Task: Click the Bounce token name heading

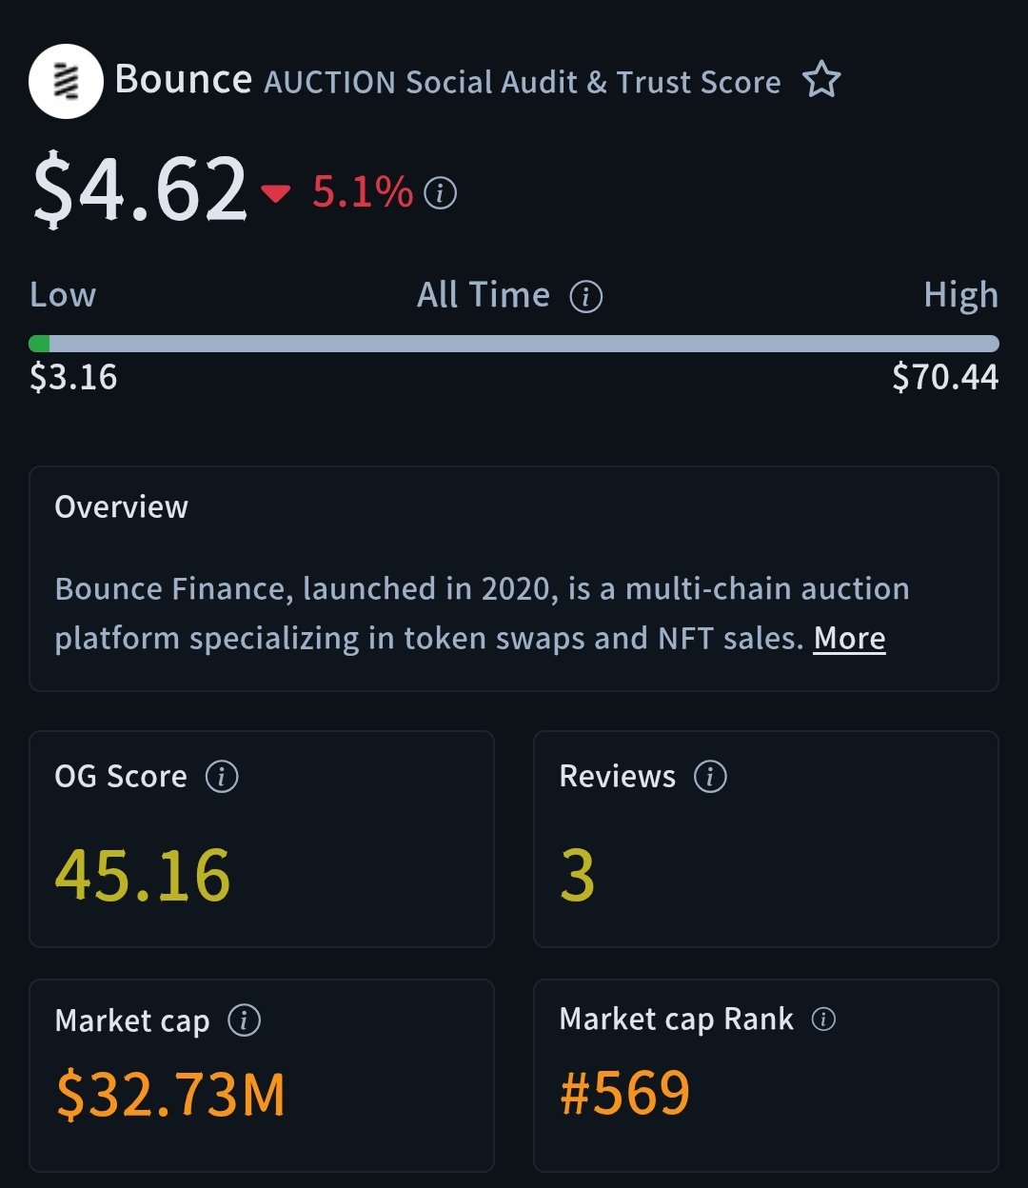Action: click(x=183, y=80)
